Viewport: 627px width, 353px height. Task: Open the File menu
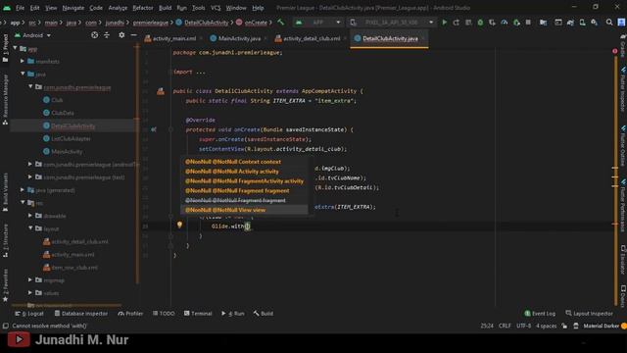pyautogui.click(x=20, y=8)
